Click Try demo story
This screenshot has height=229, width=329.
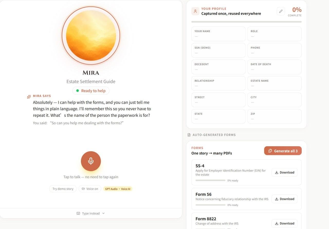click(63, 189)
